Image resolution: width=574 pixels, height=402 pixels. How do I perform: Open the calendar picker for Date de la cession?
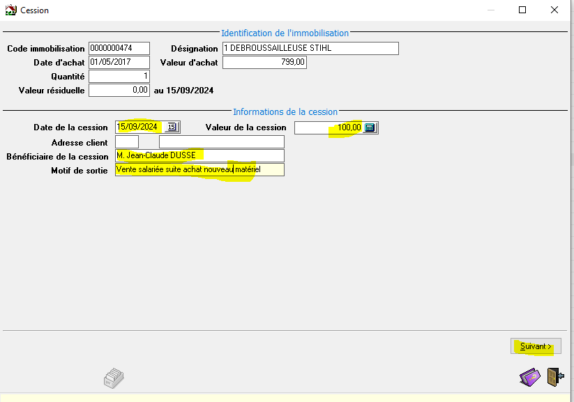point(172,127)
